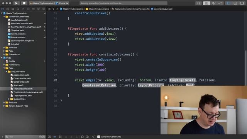Pause program execution button
The width and height of the screenshot is (247, 139).
tap(60, 137)
